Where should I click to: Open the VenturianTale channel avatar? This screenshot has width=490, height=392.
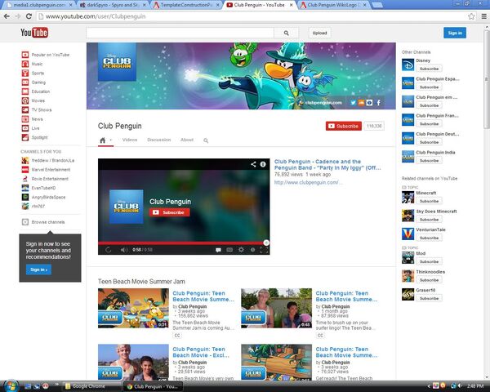tap(408, 234)
